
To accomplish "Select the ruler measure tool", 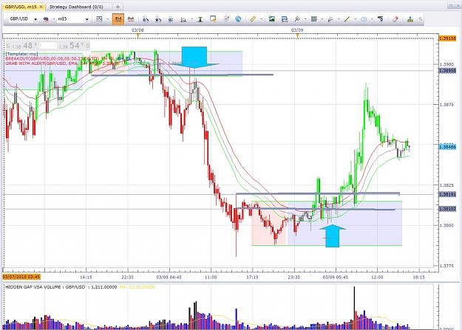I will (x=253, y=19).
